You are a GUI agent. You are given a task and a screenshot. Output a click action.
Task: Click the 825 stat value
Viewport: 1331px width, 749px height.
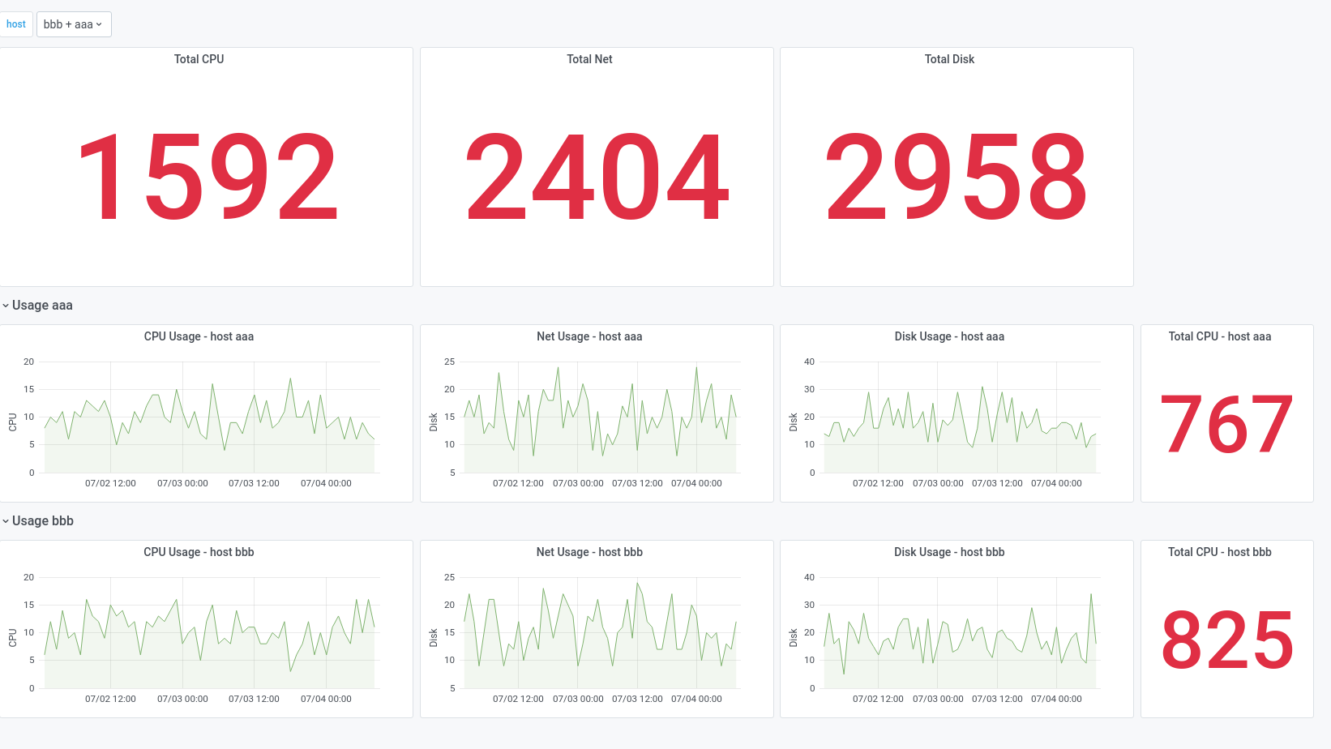point(1227,640)
